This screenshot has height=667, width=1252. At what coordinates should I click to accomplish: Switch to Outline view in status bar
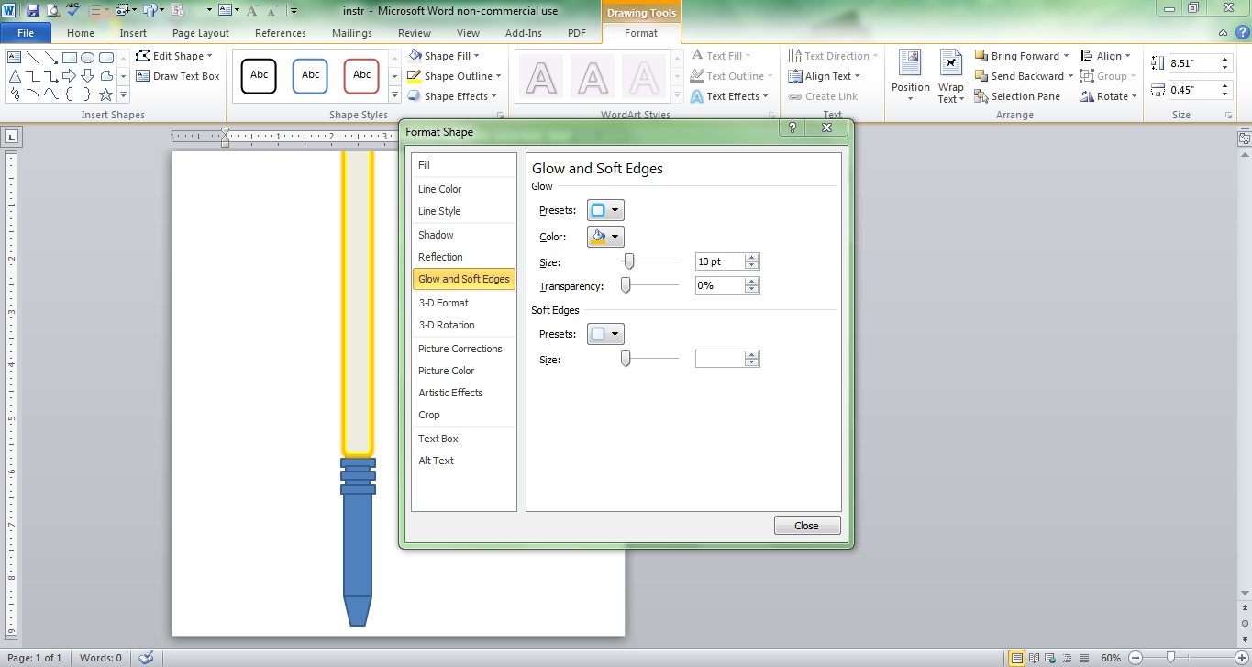pyautogui.click(x=1068, y=658)
